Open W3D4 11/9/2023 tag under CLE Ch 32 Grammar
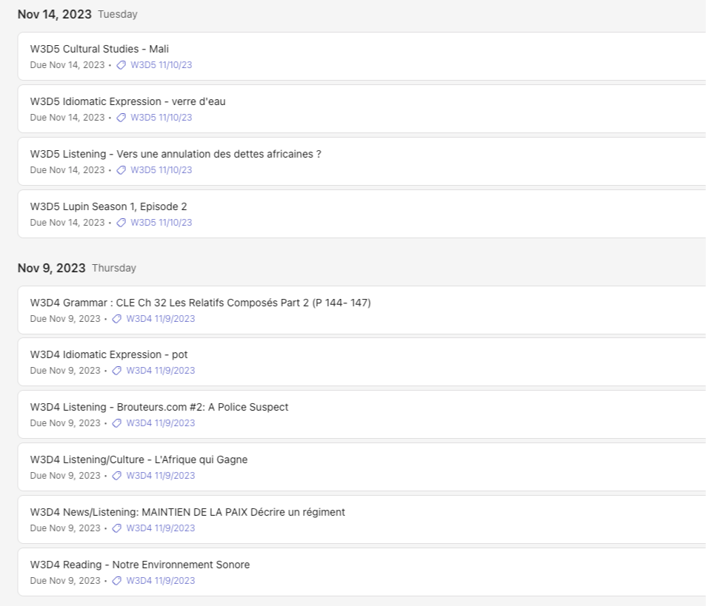The image size is (706, 606). (x=161, y=319)
